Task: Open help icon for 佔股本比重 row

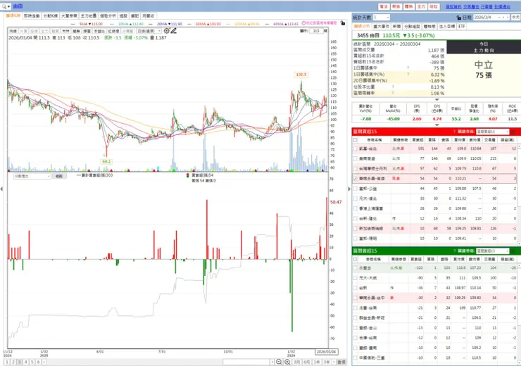Action: click(x=393, y=87)
